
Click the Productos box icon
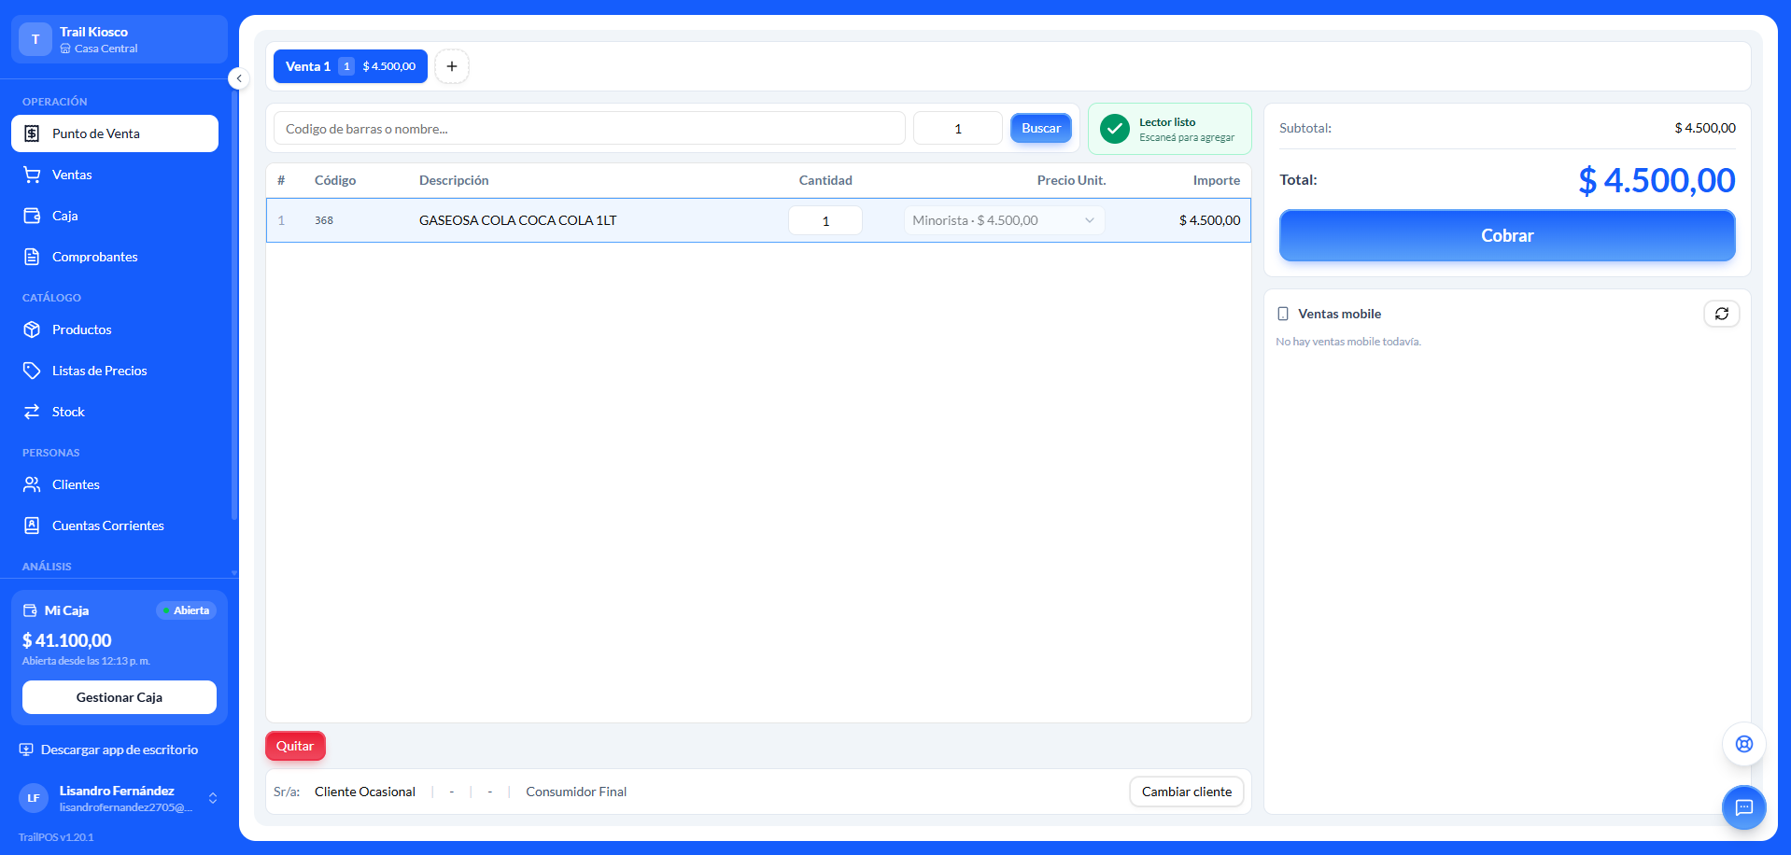coord(32,329)
